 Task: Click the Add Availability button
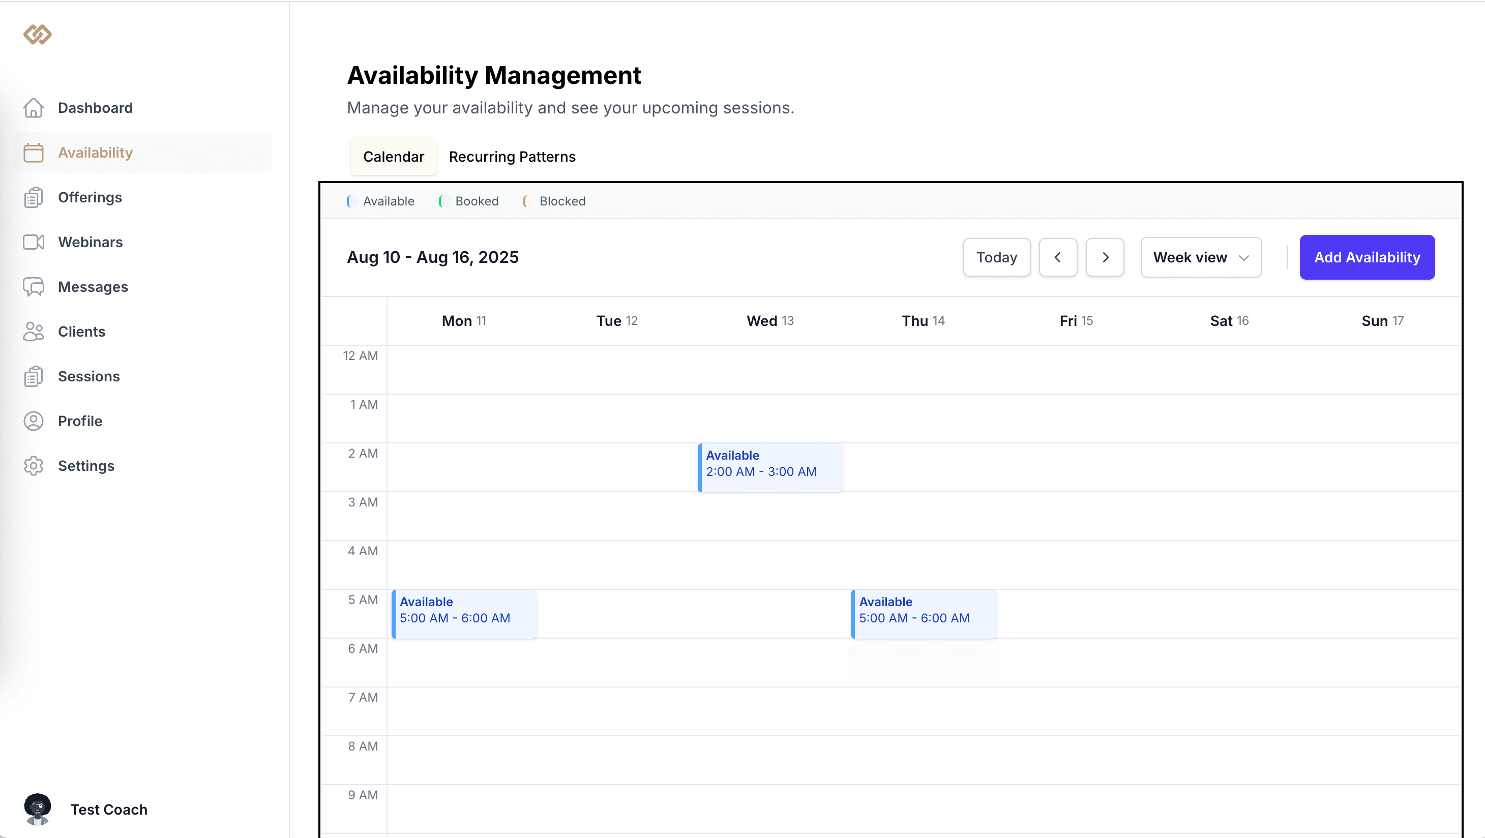click(x=1367, y=257)
